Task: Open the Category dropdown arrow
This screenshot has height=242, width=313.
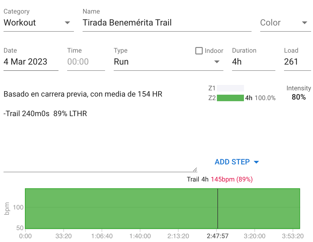Action: 67,23
